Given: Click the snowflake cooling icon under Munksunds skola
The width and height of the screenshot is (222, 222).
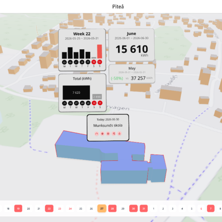Looking at the screenshot, I should (x=102, y=134).
